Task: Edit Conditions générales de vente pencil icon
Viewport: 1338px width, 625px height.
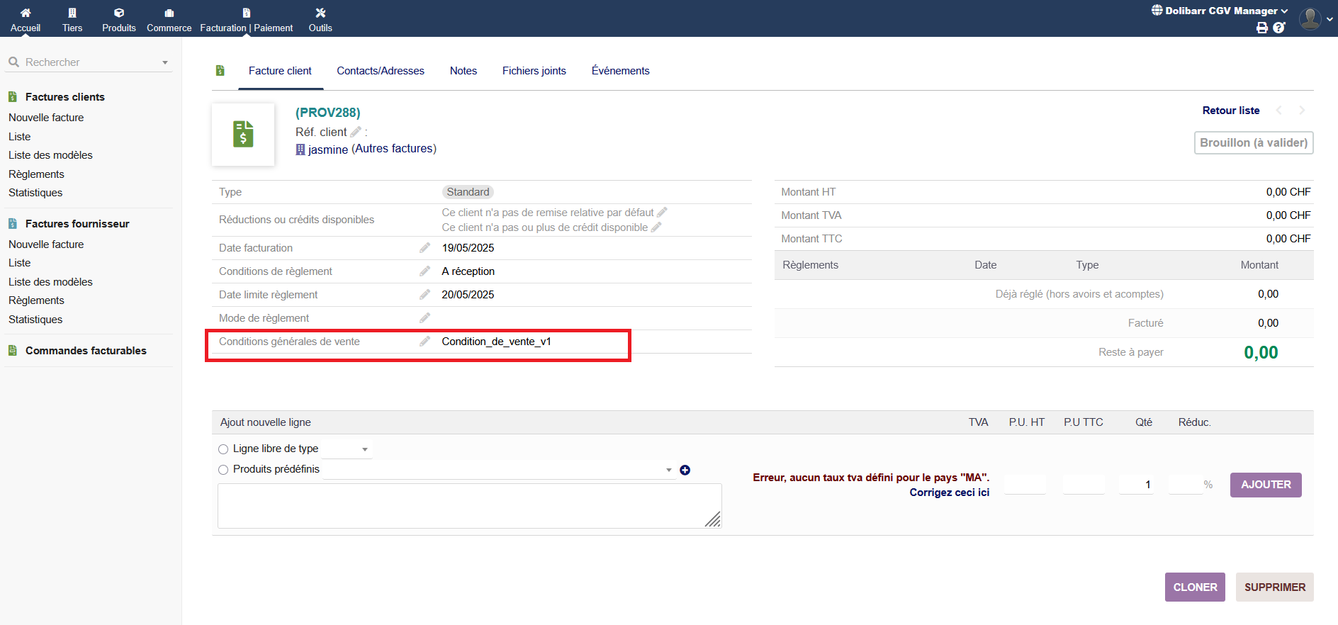Action: coord(425,342)
